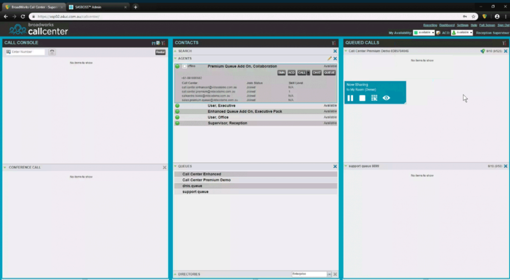Click the edit icon next to My Availability
Viewport: 510px width, 280px height.
[438, 33]
